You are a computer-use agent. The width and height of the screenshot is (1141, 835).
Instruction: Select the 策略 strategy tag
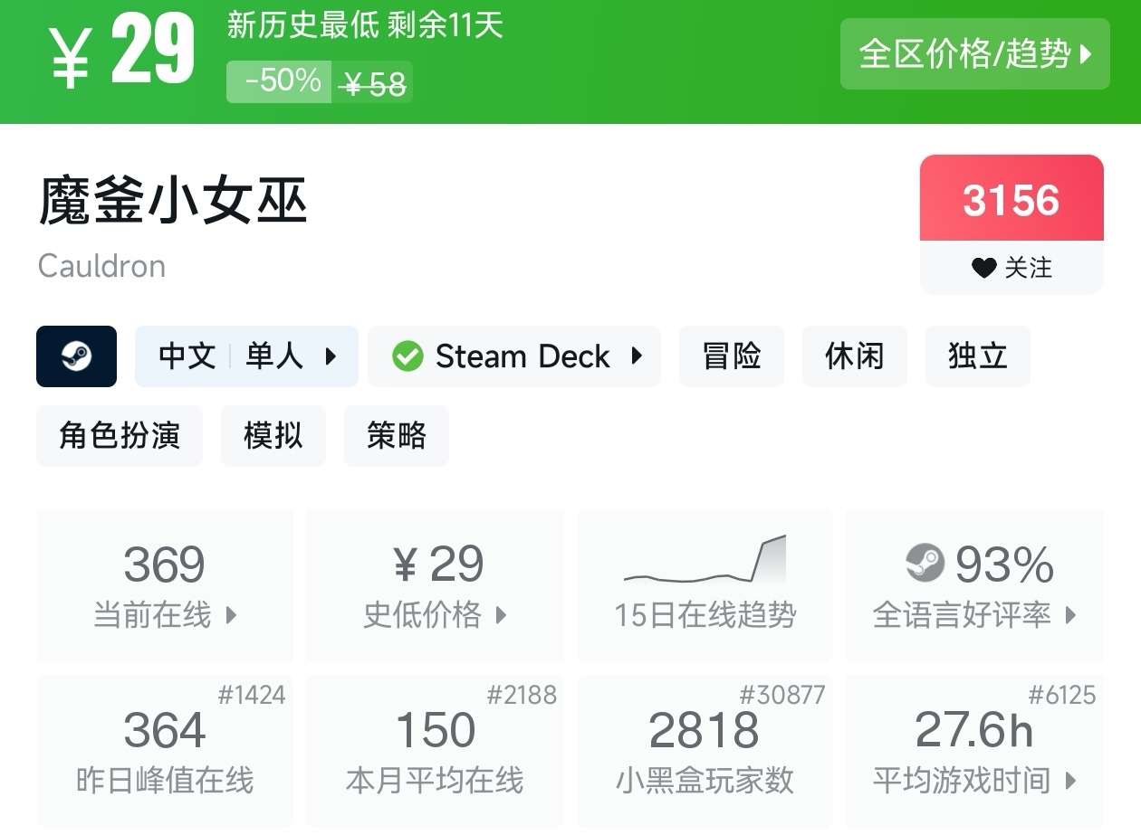(x=396, y=436)
